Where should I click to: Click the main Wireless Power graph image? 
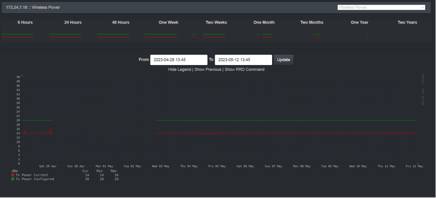[218, 128]
